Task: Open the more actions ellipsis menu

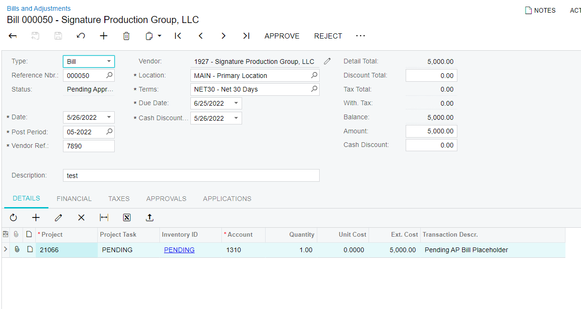Action: click(360, 36)
